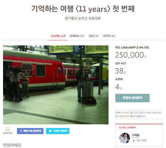The image size is (166, 148).
Task: Click the location pin icon by 서울 신림동
Action: [134, 141]
